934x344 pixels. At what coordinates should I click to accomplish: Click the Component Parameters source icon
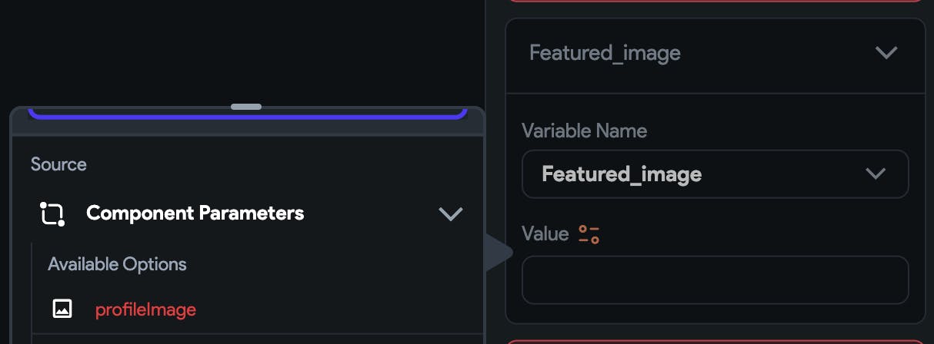[x=52, y=213]
